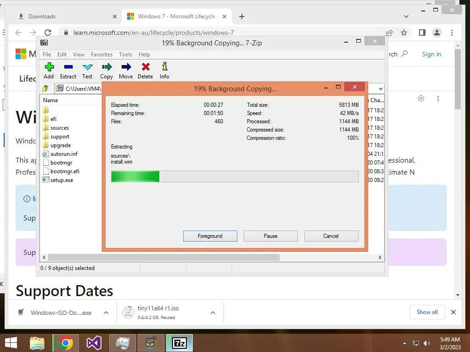Expand tiny11a64 r1.iso download options
470x352 pixels.
tap(213, 313)
